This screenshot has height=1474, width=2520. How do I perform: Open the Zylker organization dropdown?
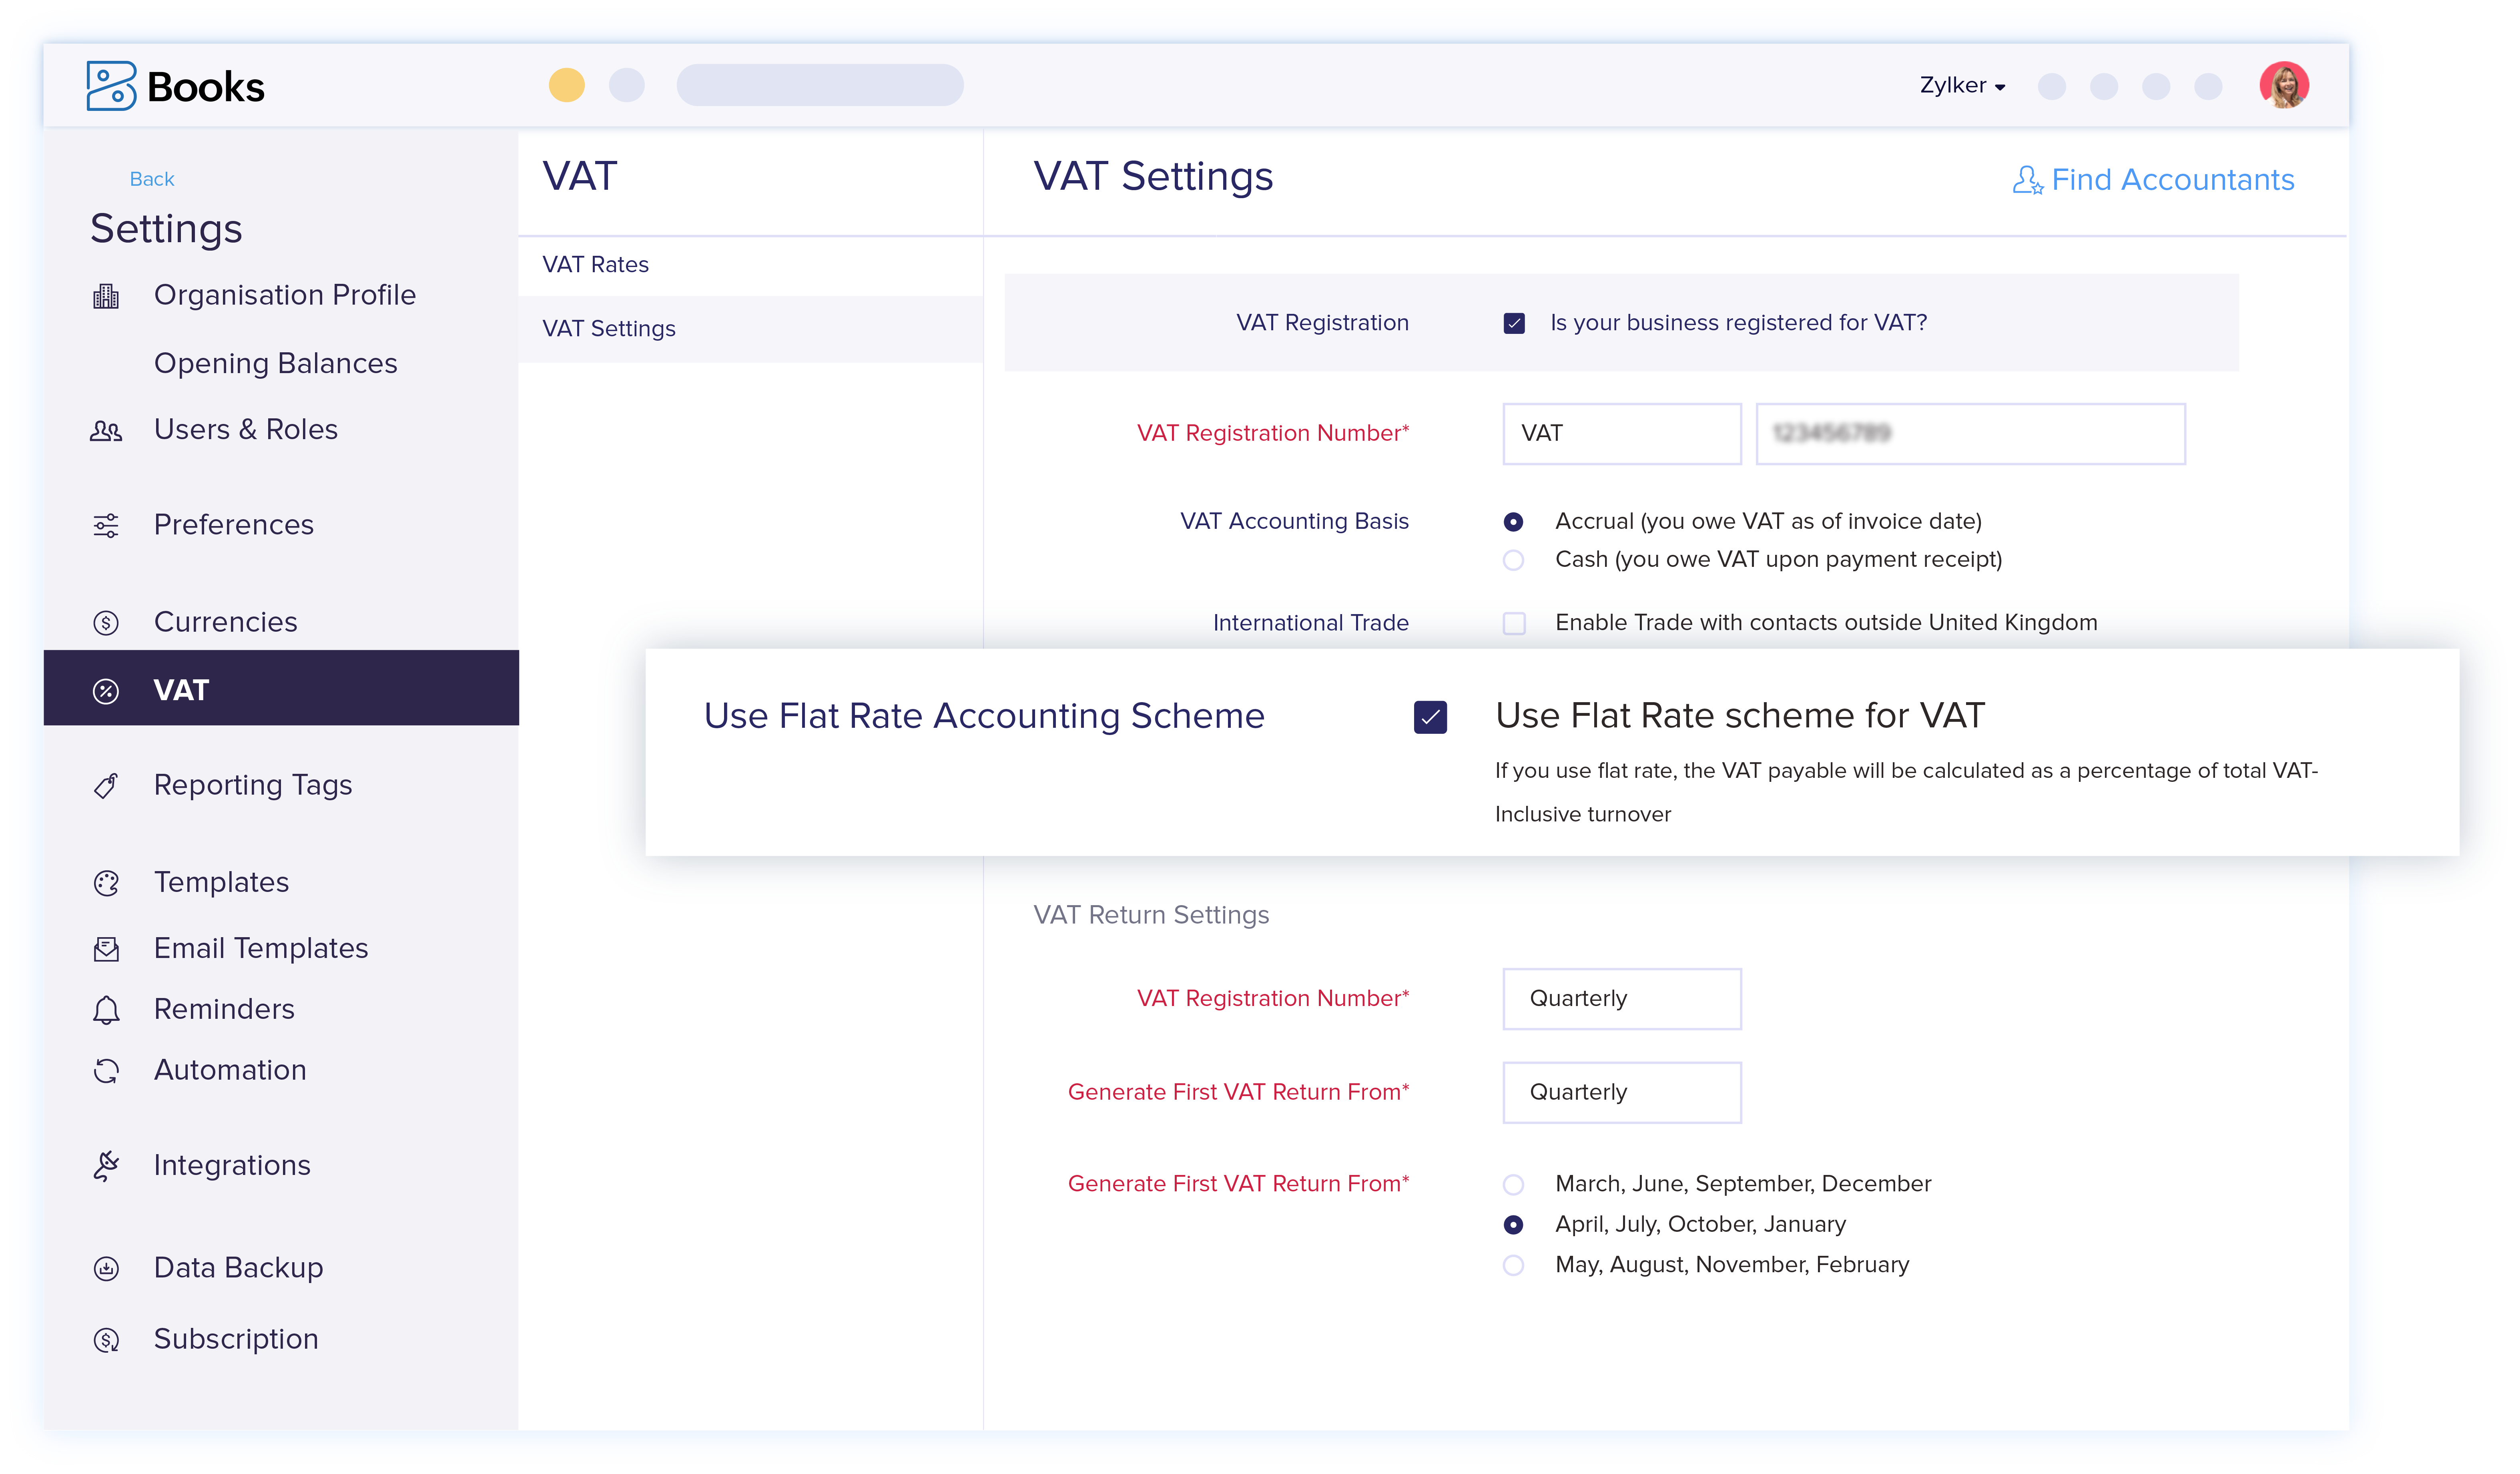1960,86
